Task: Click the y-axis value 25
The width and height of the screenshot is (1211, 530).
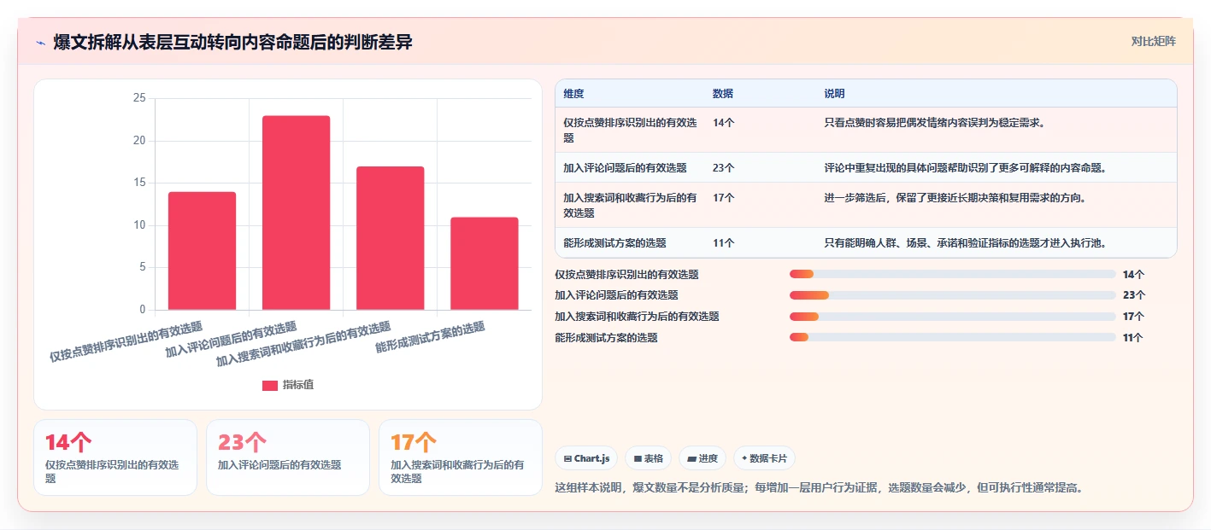Action: [x=139, y=98]
